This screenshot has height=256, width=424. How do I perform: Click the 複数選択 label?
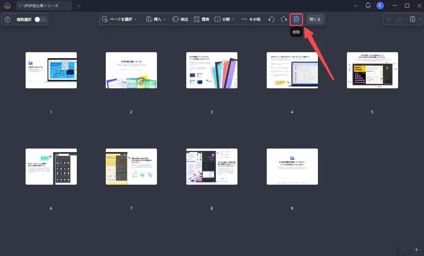[x=24, y=19]
